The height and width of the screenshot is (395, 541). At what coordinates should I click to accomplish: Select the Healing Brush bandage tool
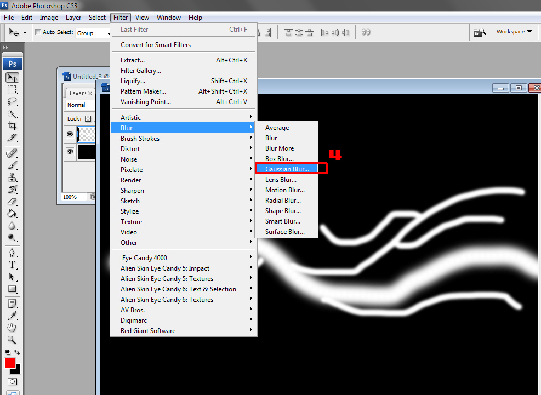pyautogui.click(x=12, y=153)
